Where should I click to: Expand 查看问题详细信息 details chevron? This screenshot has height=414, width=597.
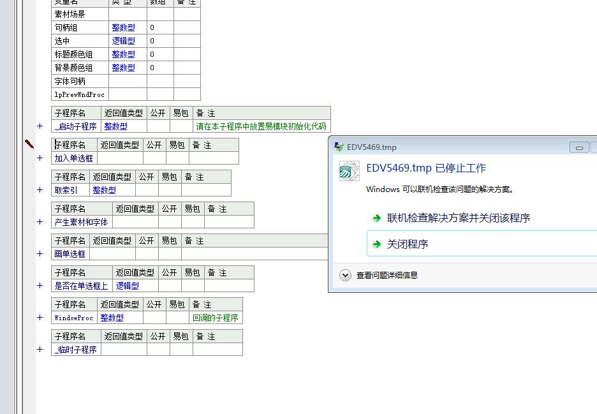pos(345,275)
